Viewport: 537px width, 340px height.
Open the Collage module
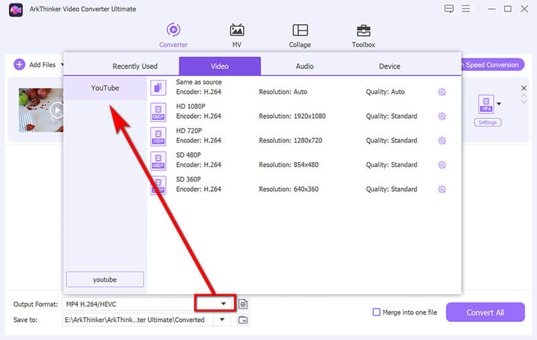coord(300,35)
